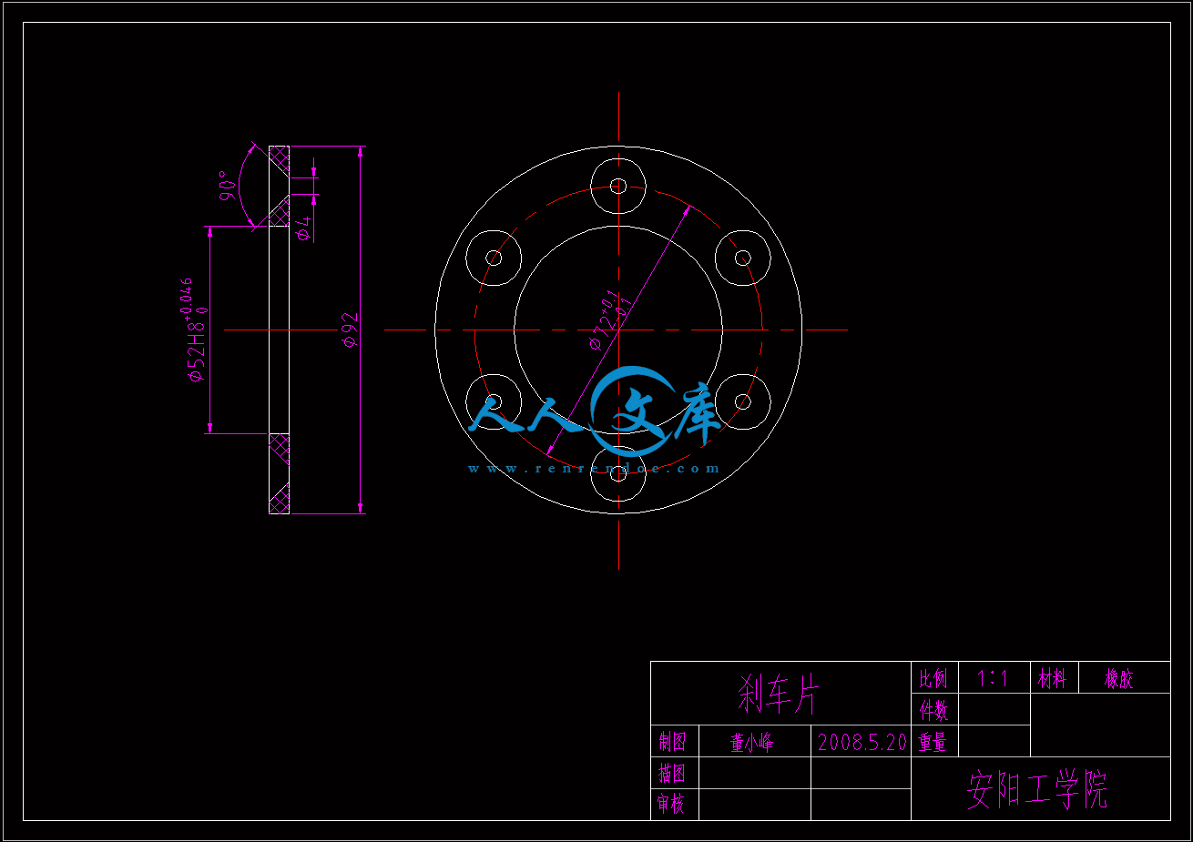Click the φ92 outer diameter dimension
1193x842 pixels.
pyautogui.click(x=350, y=330)
